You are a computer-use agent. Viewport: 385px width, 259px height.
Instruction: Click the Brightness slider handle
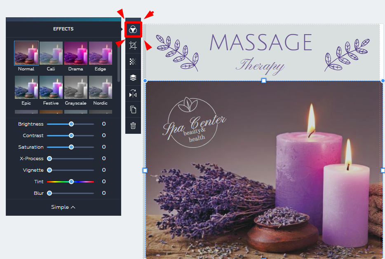click(71, 124)
